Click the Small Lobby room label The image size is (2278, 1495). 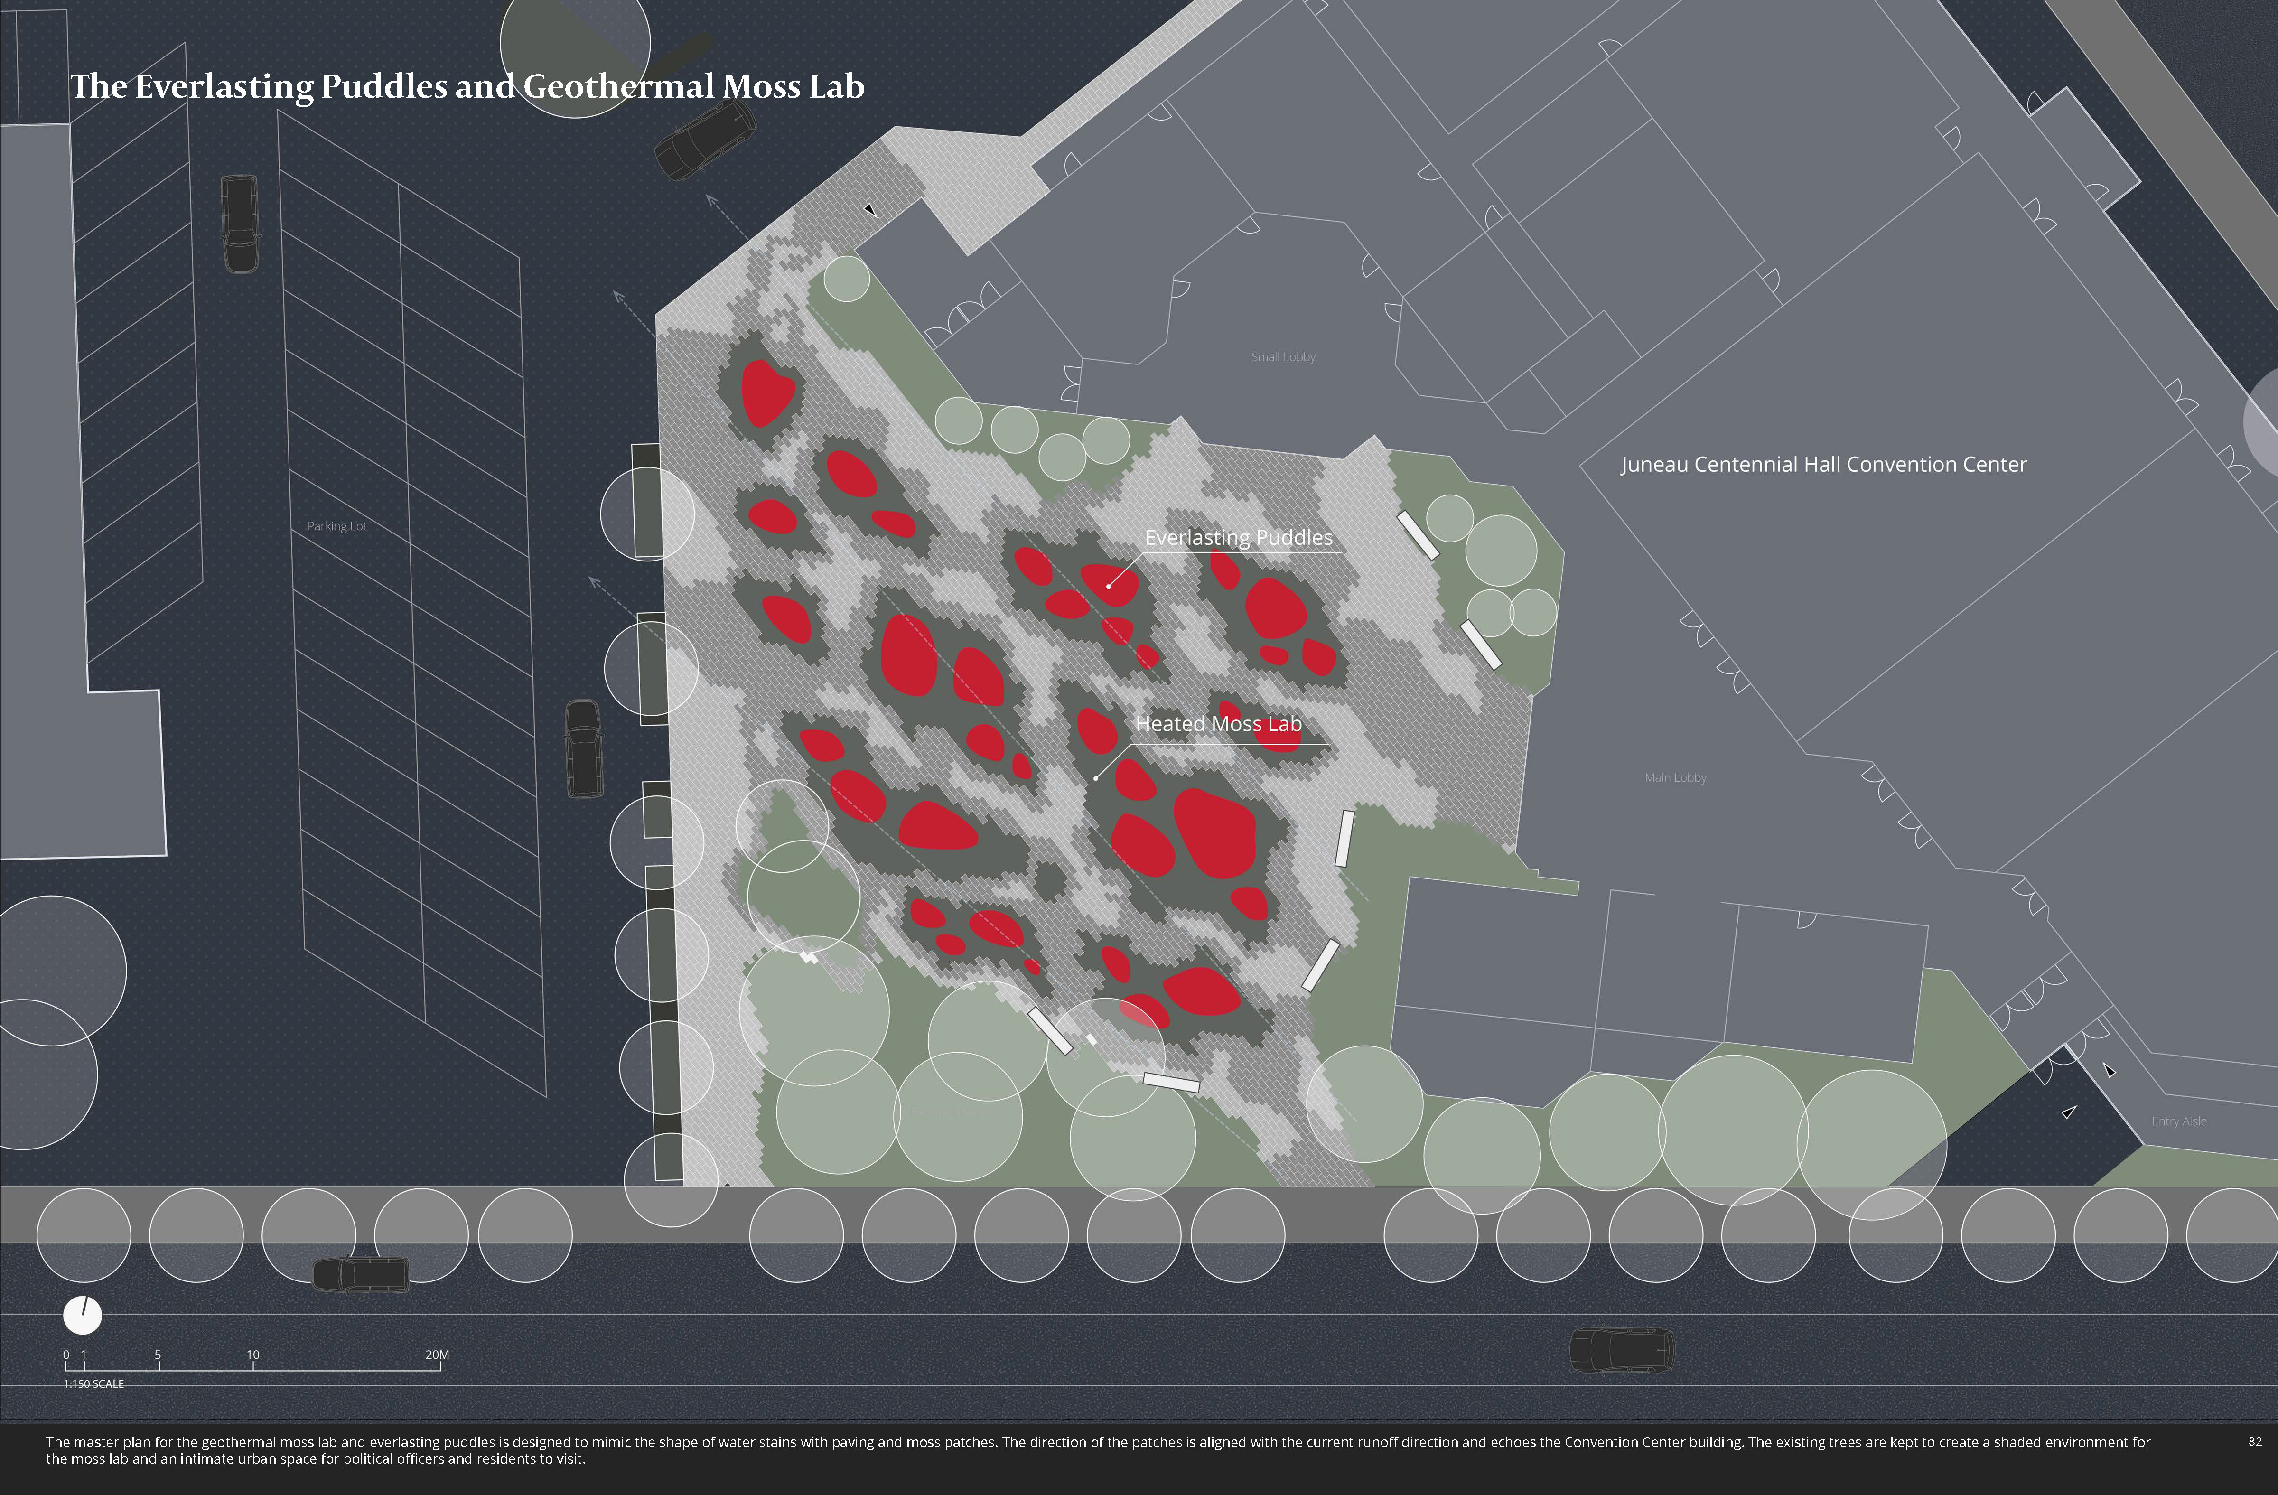(1283, 357)
